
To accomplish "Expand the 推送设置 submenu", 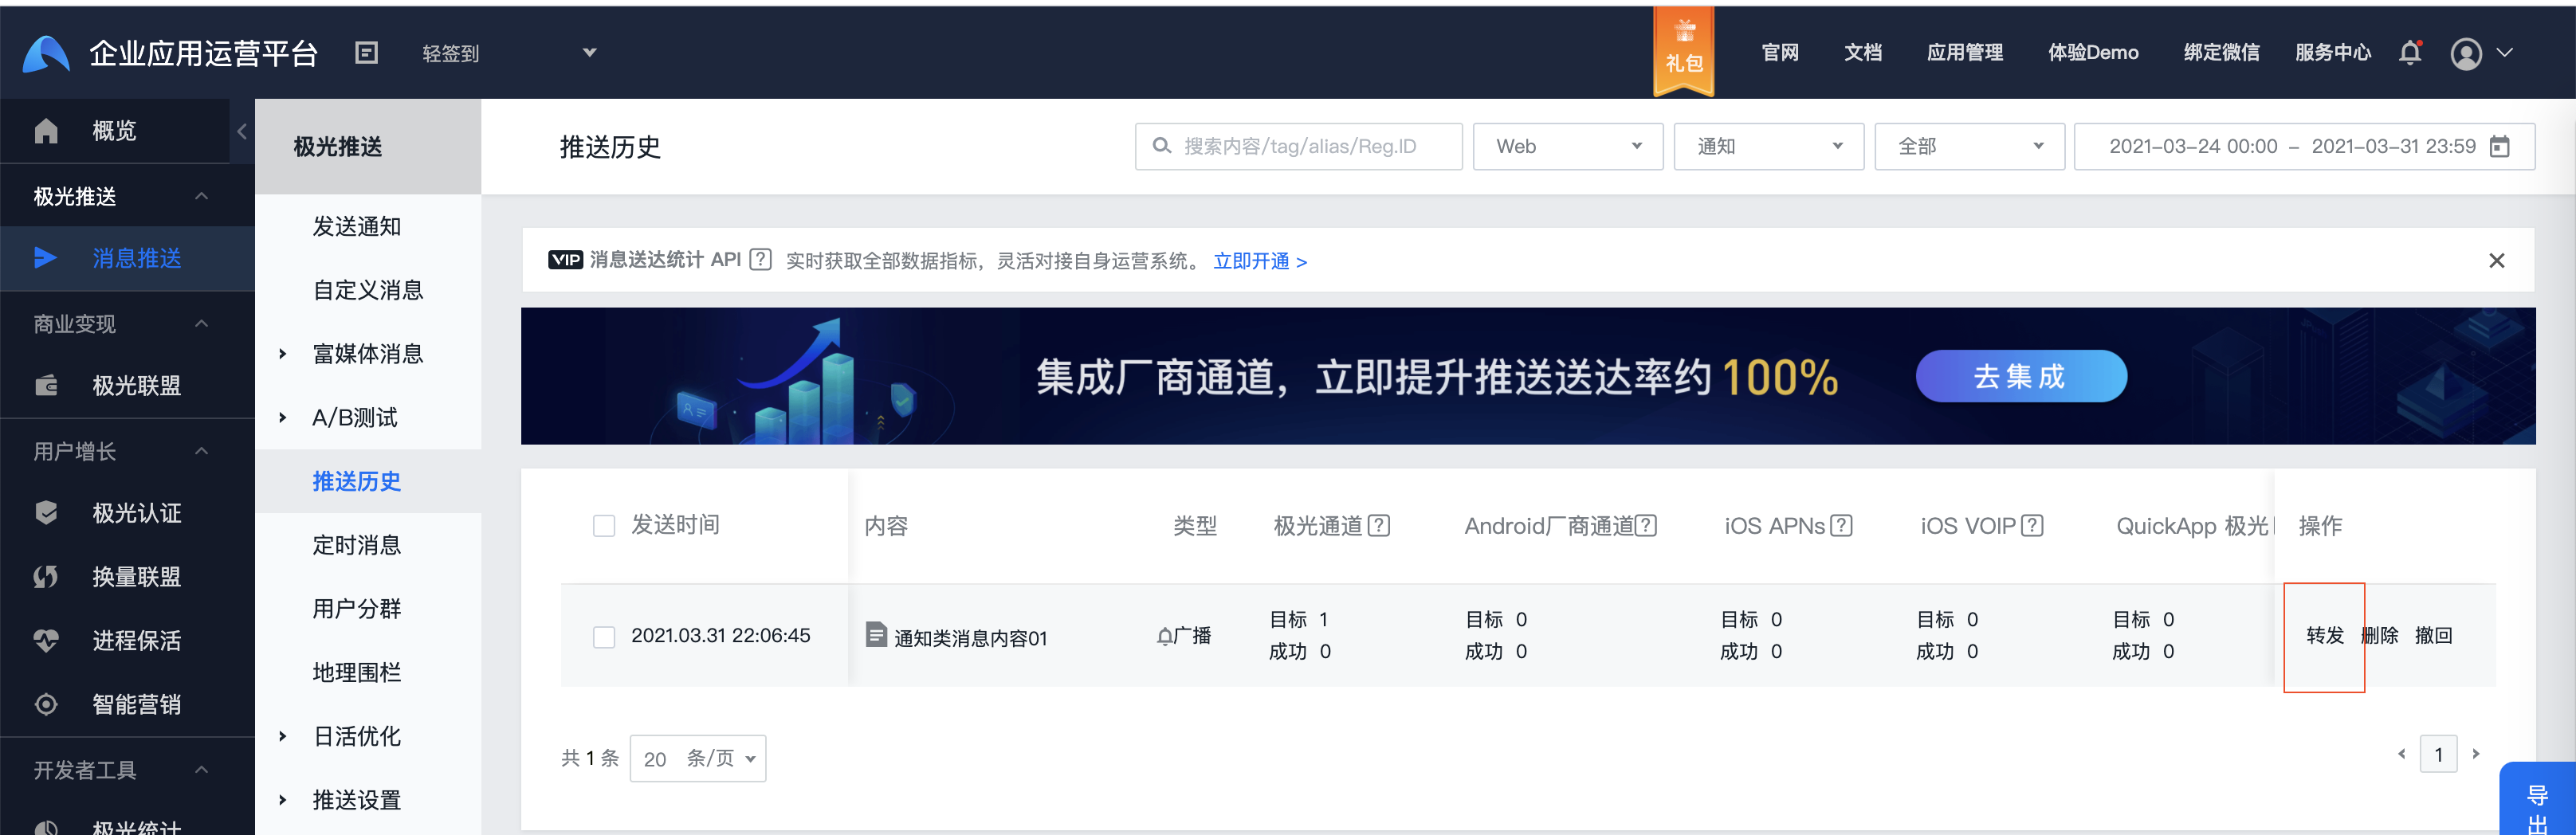I will click(x=283, y=800).
